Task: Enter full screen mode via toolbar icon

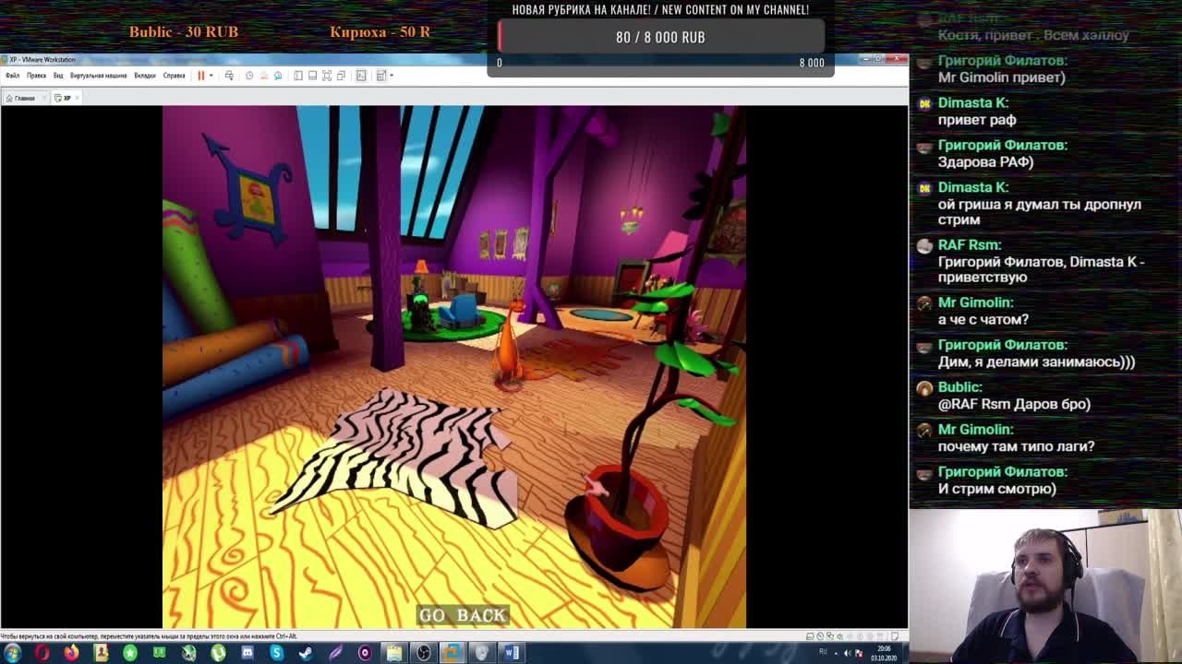Action: (x=327, y=76)
